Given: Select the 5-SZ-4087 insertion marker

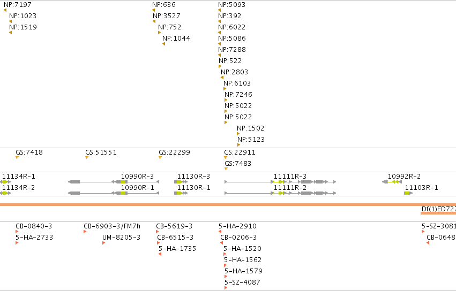Looking at the screenshot, I should tap(226, 288).
